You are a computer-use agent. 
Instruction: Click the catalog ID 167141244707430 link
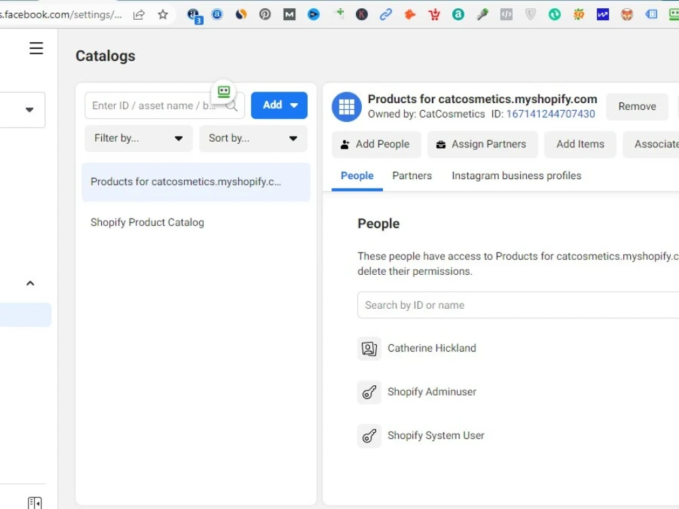[x=551, y=114]
